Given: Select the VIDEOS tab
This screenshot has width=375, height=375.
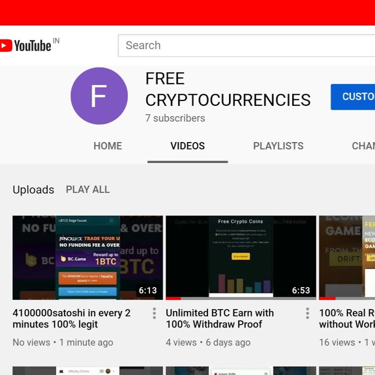Looking at the screenshot, I should coord(187,146).
